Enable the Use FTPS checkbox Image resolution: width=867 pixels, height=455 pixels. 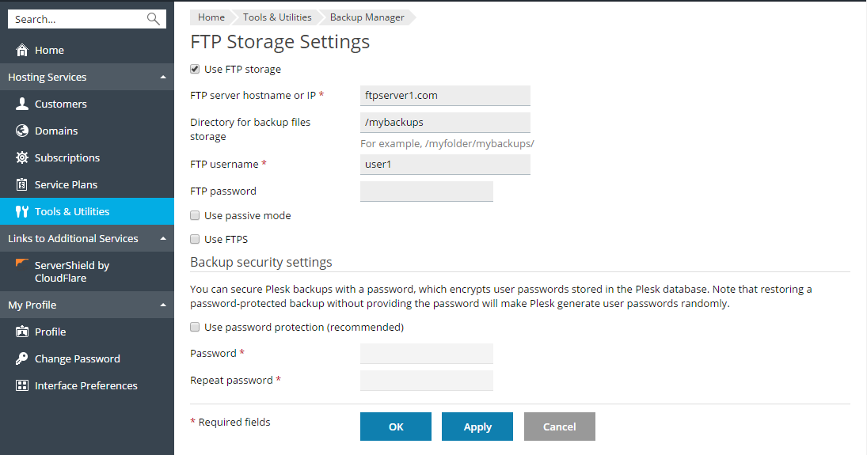click(195, 239)
